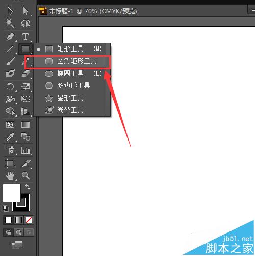255x256 pixels.
Task: Choose 星形工具 from the flyout menu
Action: (69, 98)
